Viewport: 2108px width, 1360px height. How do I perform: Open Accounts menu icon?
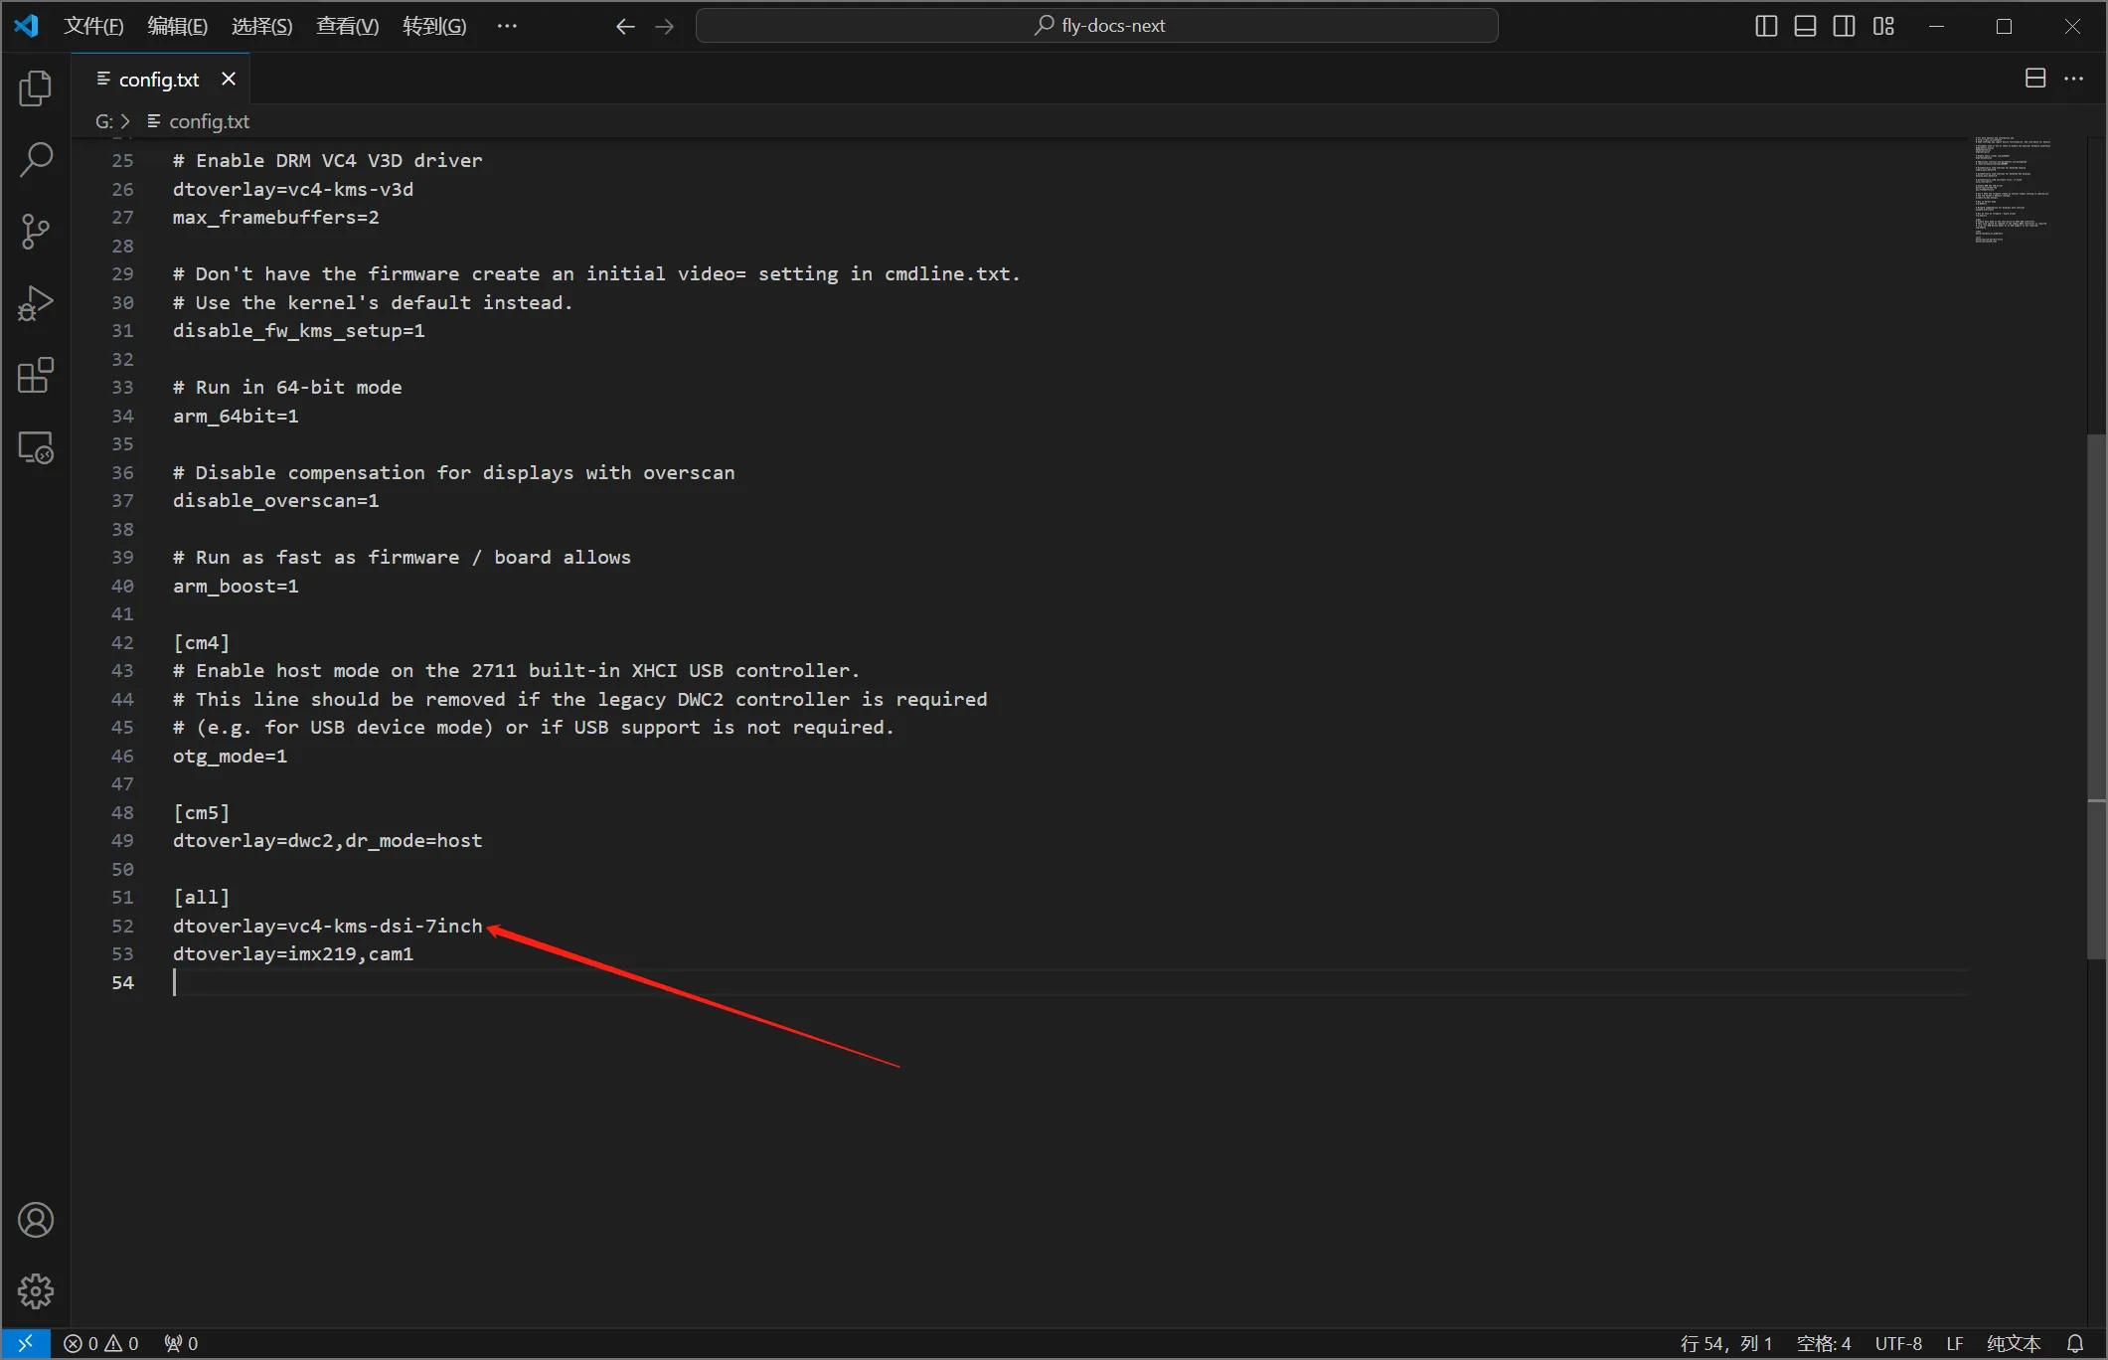[x=36, y=1220]
